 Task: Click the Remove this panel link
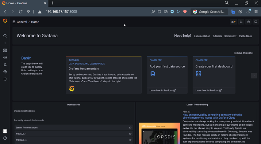(243, 53)
